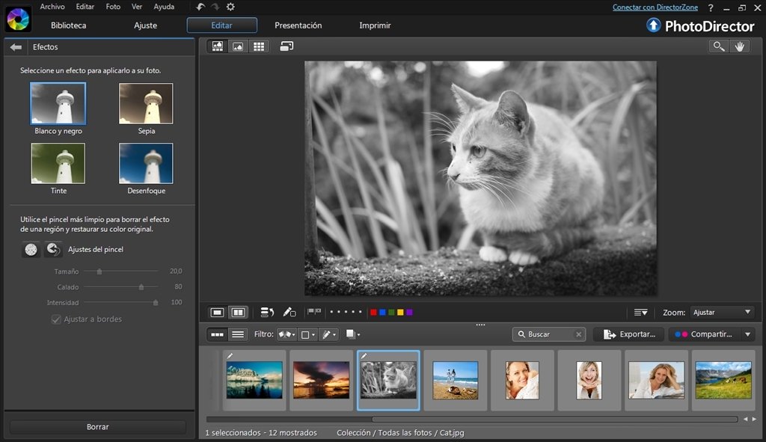
Task: Select the highlighted Editar tab
Action: (221, 25)
